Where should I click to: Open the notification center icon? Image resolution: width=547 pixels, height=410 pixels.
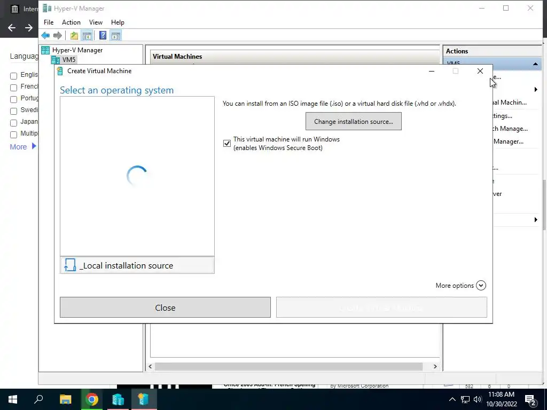tap(530, 399)
